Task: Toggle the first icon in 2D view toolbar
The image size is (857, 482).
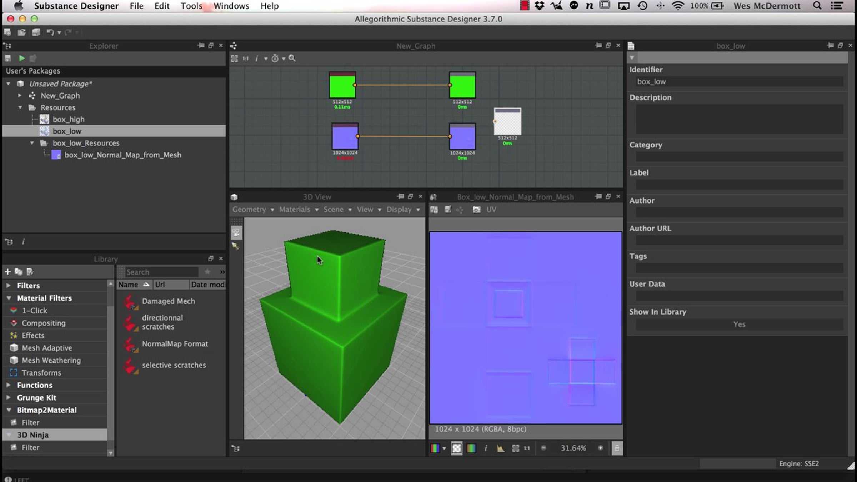Action: tap(434, 210)
